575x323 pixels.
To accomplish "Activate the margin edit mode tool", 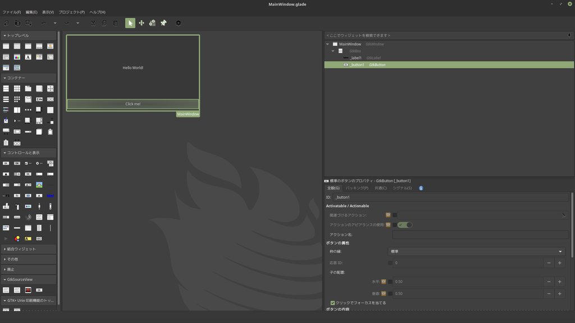I will pos(152,23).
